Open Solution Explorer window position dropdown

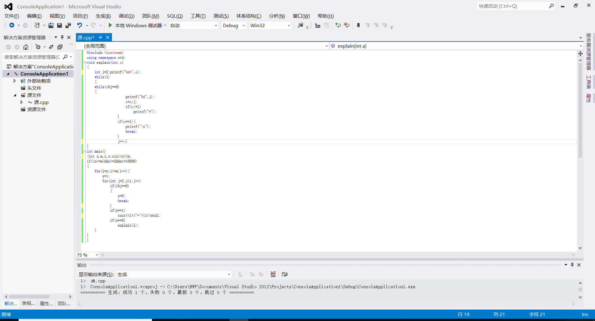pyautogui.click(x=56, y=37)
